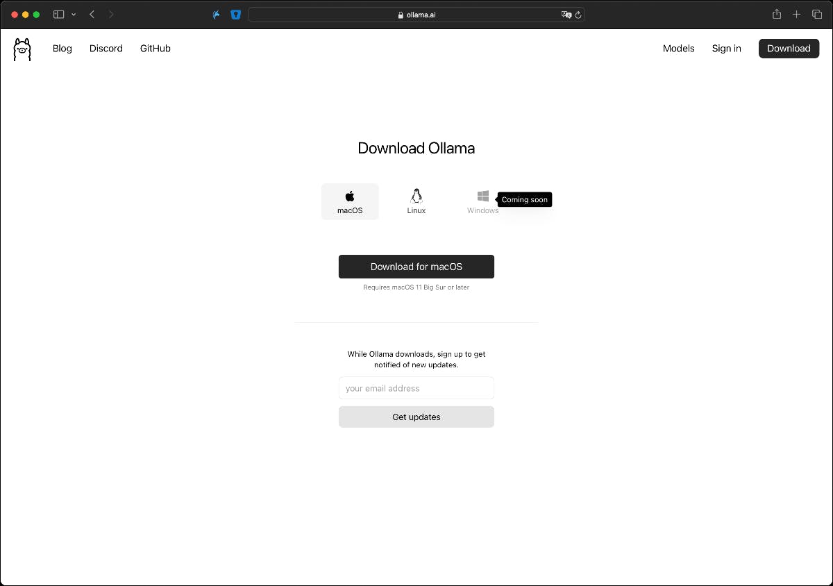The height and width of the screenshot is (586, 833).
Task: Click the yellow minimize window button
Action: tap(26, 15)
